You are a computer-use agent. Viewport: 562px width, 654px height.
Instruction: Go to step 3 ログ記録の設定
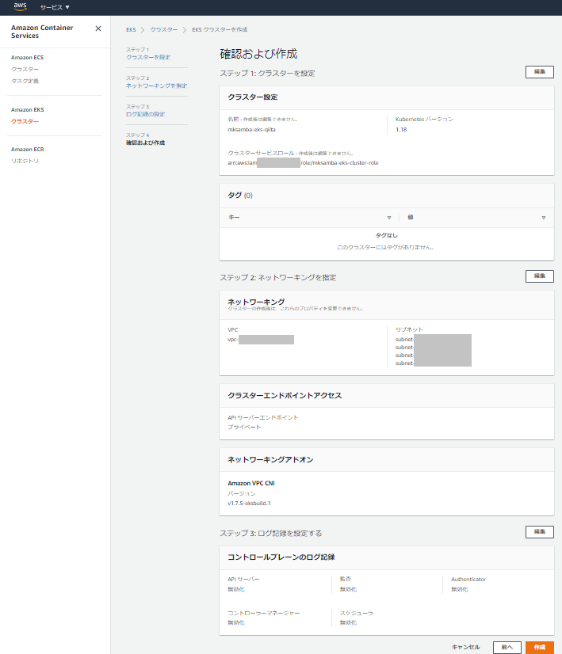(145, 114)
